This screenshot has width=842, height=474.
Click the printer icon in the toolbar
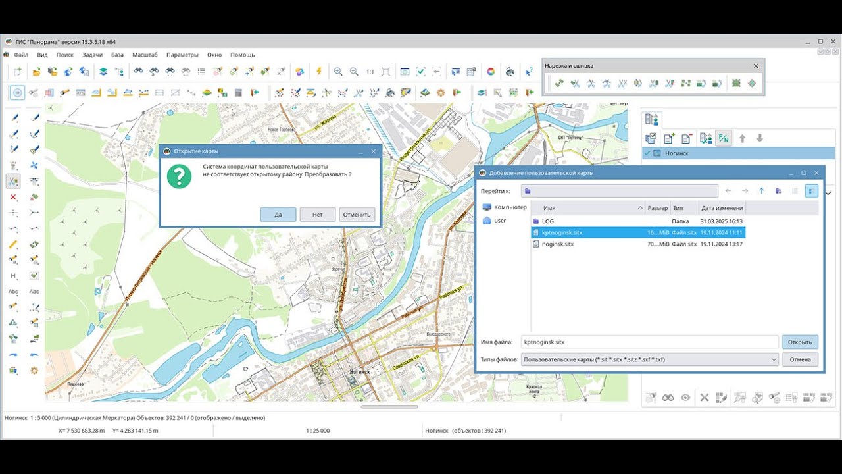[510, 72]
